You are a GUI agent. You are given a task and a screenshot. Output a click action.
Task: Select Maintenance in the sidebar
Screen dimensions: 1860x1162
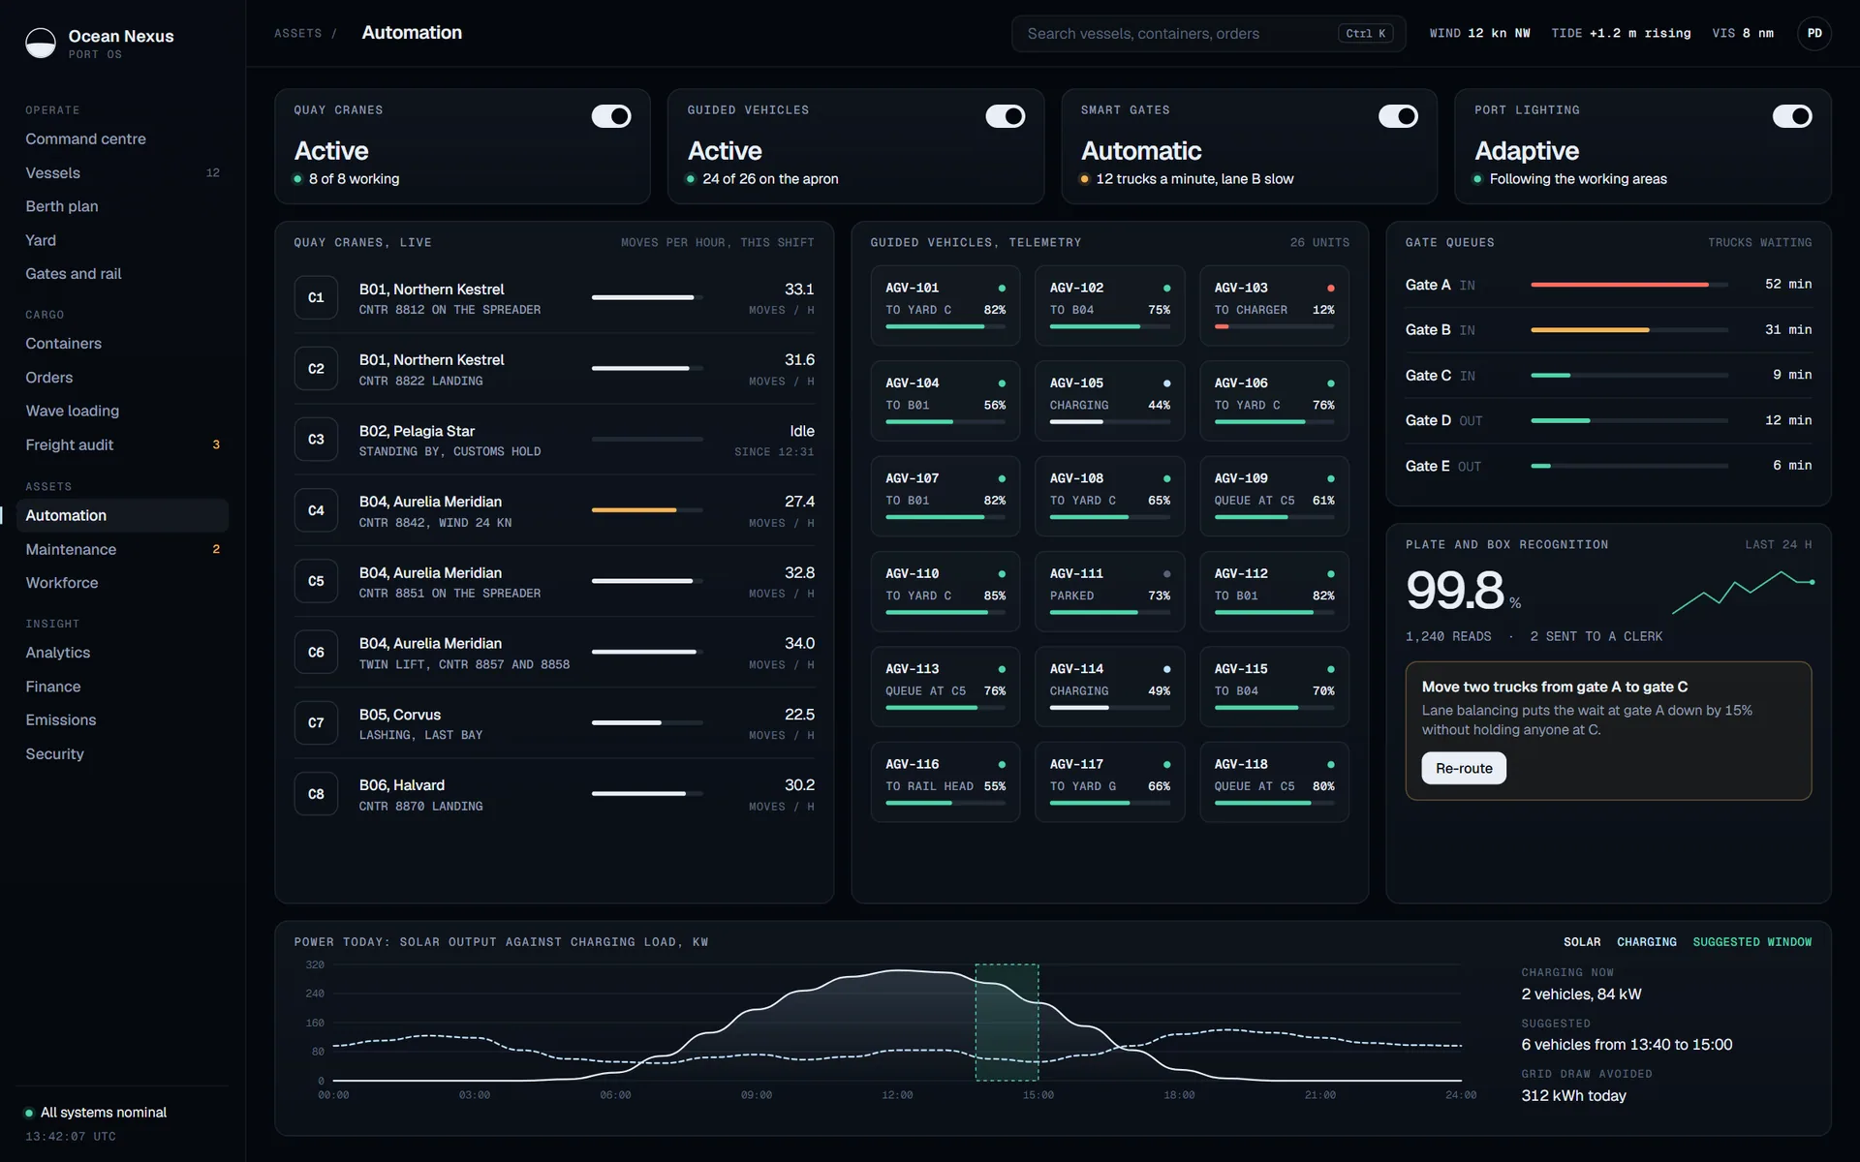[x=122, y=549]
